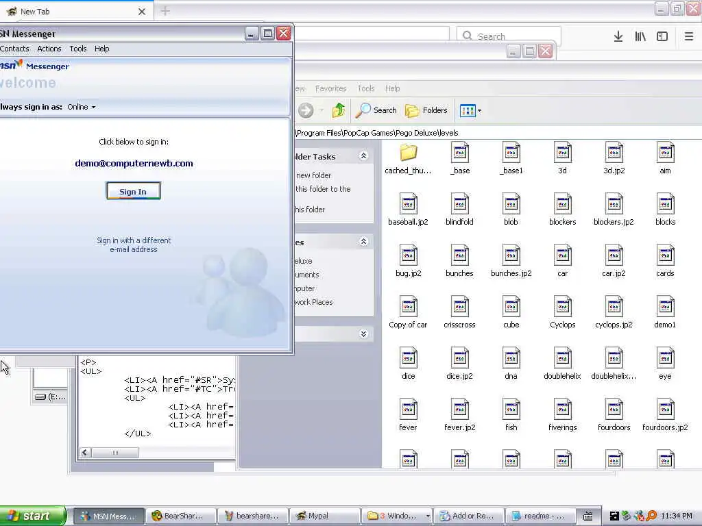
Task: Click the Explorer address path field
Action: pyautogui.click(x=497, y=133)
